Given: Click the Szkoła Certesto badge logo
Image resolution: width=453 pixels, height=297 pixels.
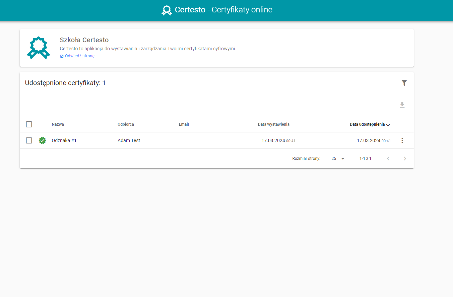Looking at the screenshot, I should [39, 48].
